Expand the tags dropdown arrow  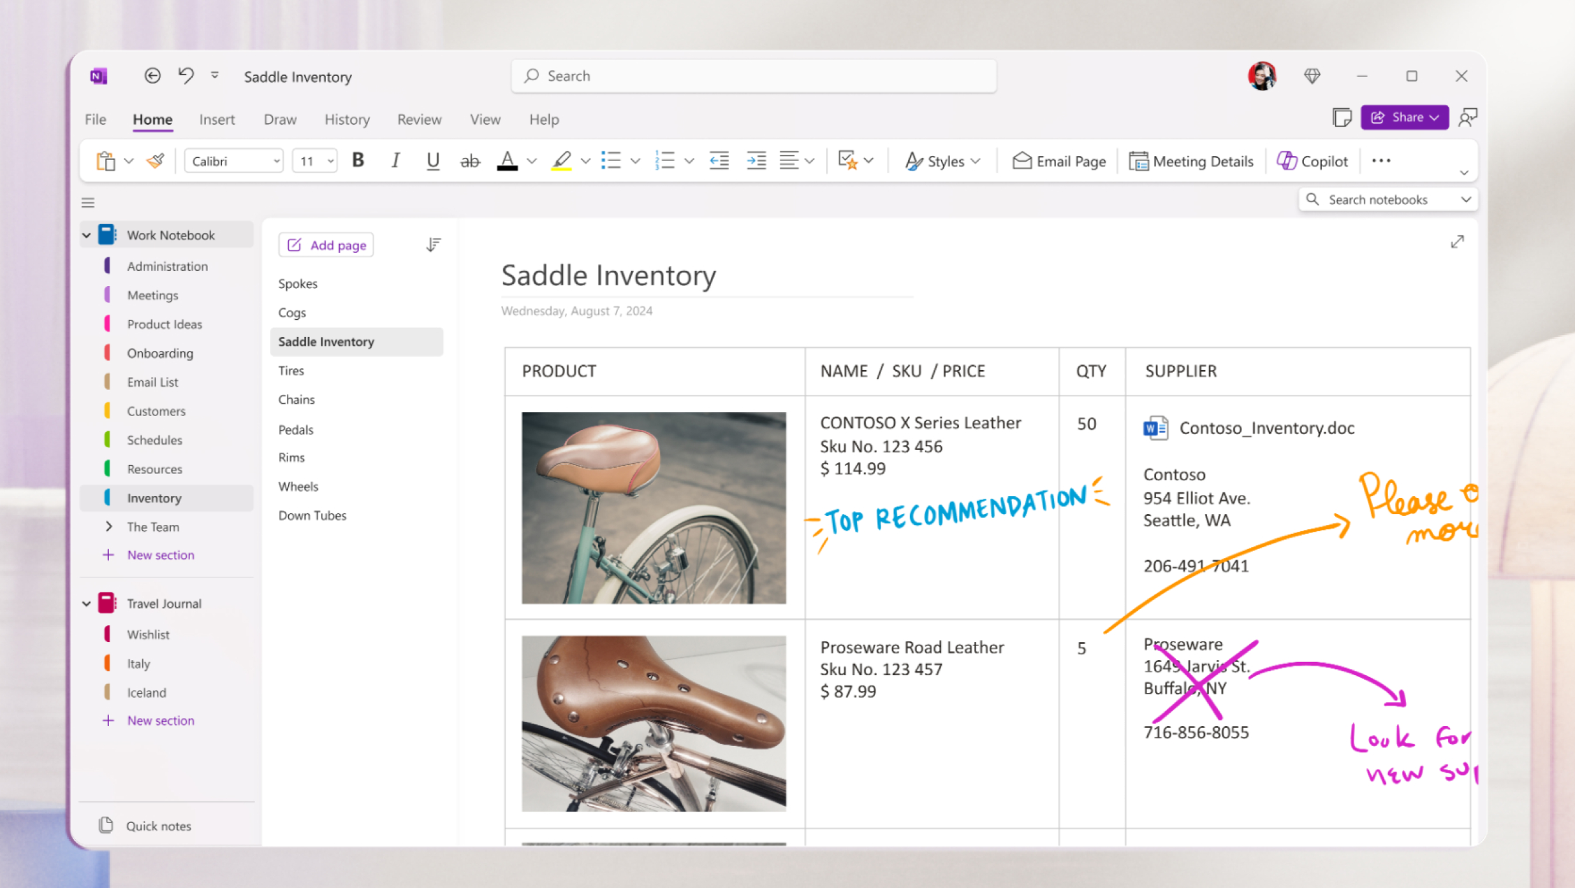(868, 161)
